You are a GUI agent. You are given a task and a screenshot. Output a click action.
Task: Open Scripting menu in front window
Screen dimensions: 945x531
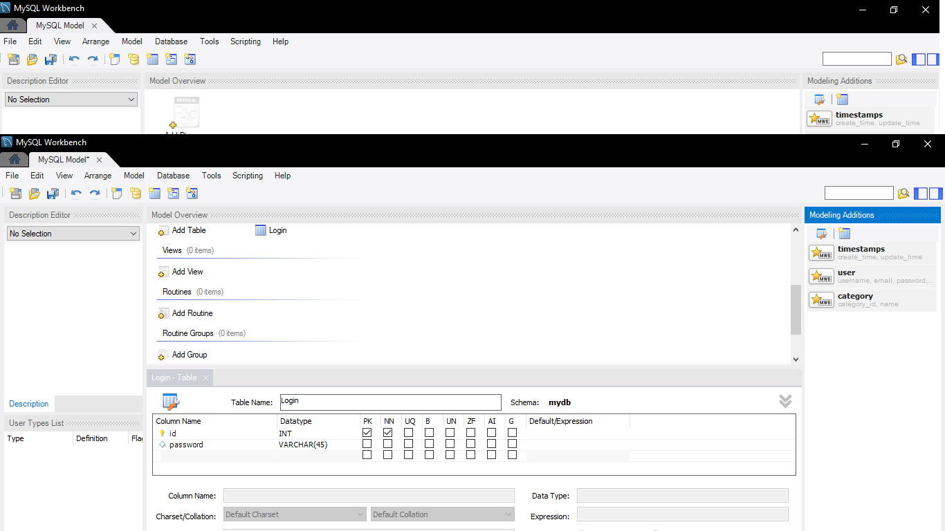pyautogui.click(x=248, y=176)
